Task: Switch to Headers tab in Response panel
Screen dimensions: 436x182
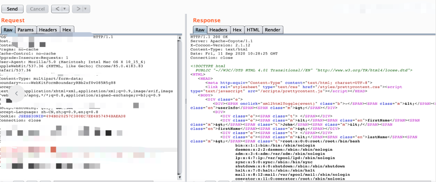Action: point(218,30)
